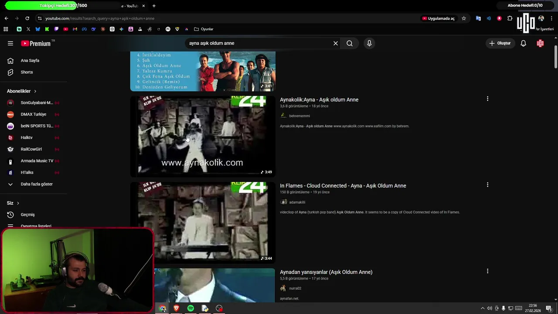Open the DMAX Turkiye subscription
Image resolution: width=558 pixels, height=314 pixels.
pyautogui.click(x=33, y=114)
